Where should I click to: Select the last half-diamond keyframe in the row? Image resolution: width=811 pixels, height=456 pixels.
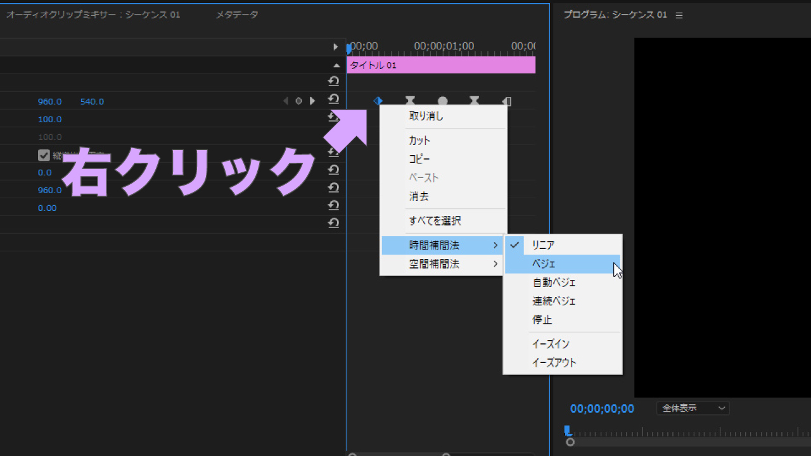(x=506, y=101)
